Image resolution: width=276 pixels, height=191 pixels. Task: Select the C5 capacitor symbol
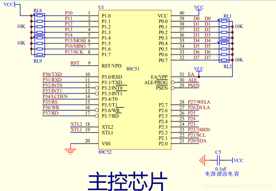click(218, 160)
